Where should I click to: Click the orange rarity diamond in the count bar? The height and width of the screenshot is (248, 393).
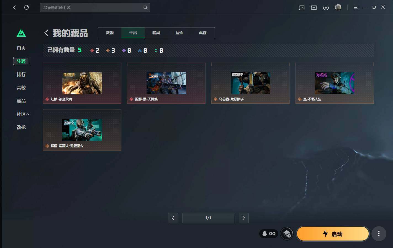pyautogui.click(x=108, y=50)
